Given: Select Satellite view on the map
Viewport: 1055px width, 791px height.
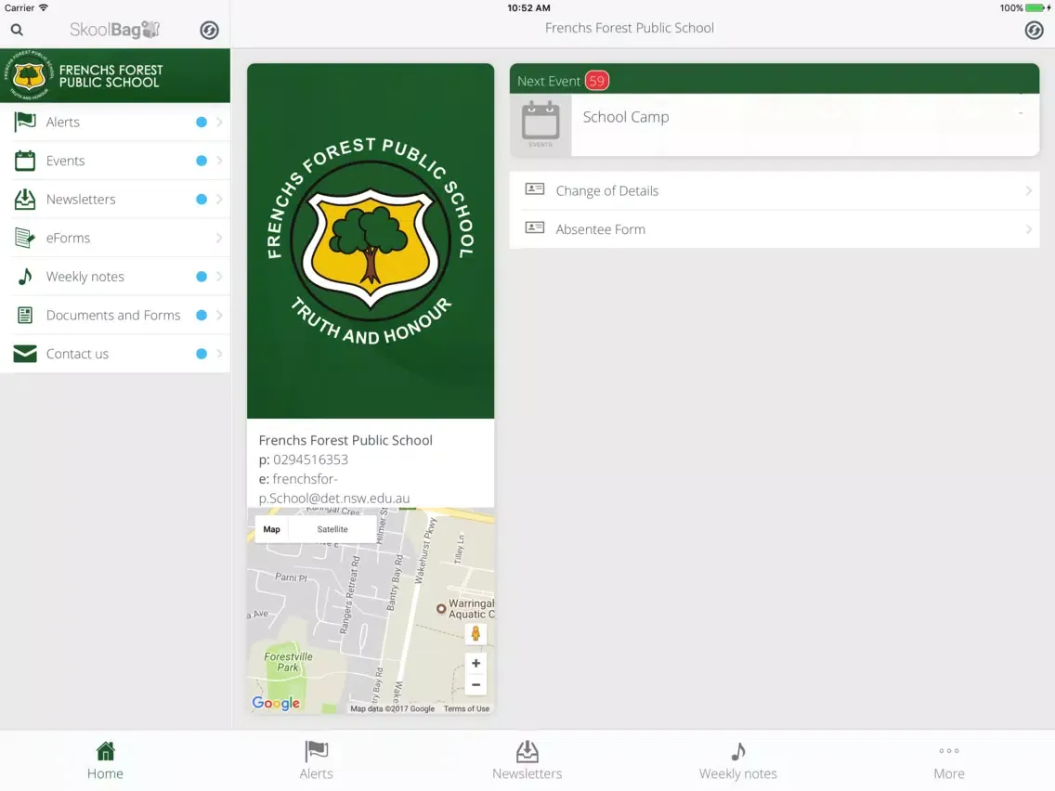Looking at the screenshot, I should (x=332, y=529).
